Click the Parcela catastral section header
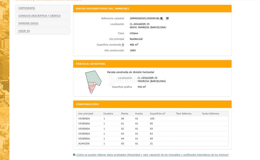Viewport: 260px width, 160px height. pyautogui.click(x=91, y=64)
